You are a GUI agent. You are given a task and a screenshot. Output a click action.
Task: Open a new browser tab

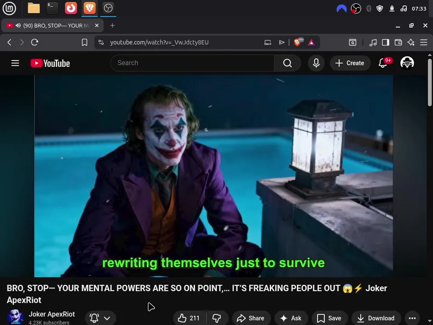112,25
